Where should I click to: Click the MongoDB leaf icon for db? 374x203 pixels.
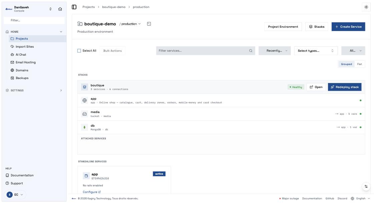tap(84, 127)
